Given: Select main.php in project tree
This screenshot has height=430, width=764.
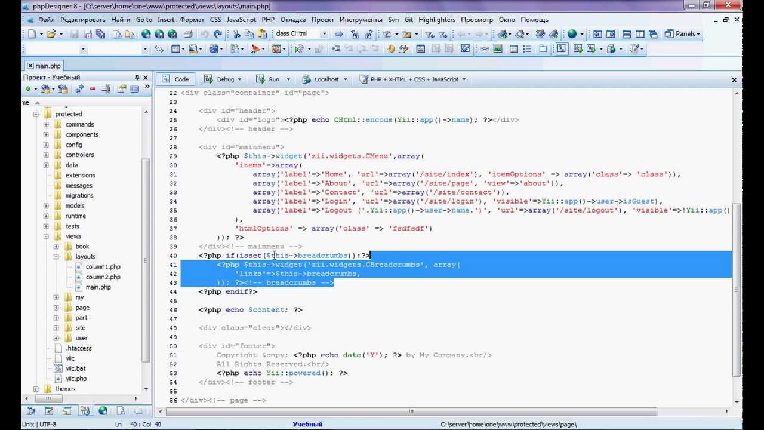Looking at the screenshot, I should (98, 287).
